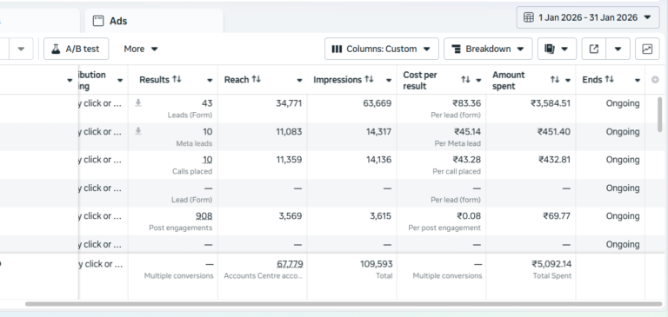Click impressions value 63,669
The image size is (668, 317).
point(377,103)
